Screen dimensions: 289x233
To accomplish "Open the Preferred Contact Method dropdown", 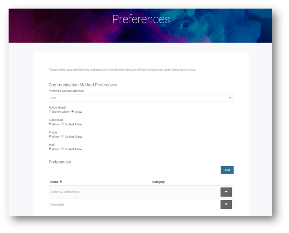I will pyautogui.click(x=141, y=98).
